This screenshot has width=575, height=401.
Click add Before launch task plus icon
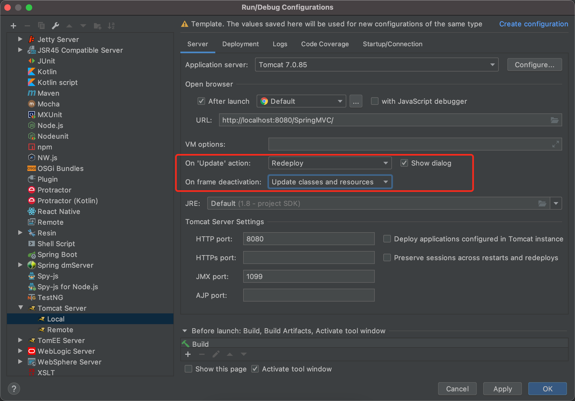pos(188,354)
